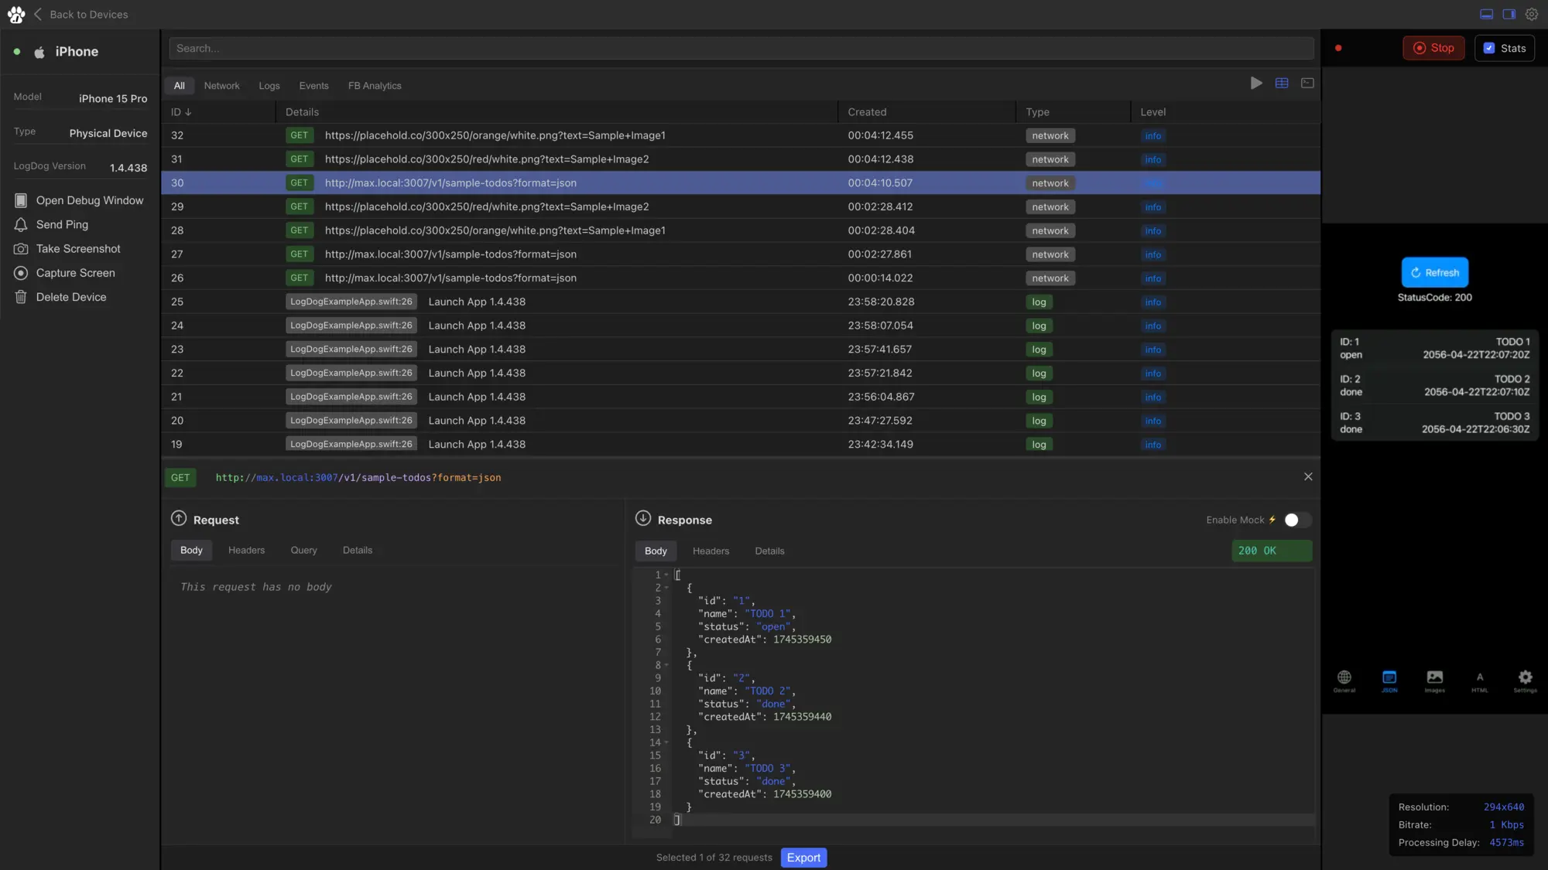The height and width of the screenshot is (870, 1548).
Task: Select the Logs filter tab
Action: (269, 86)
